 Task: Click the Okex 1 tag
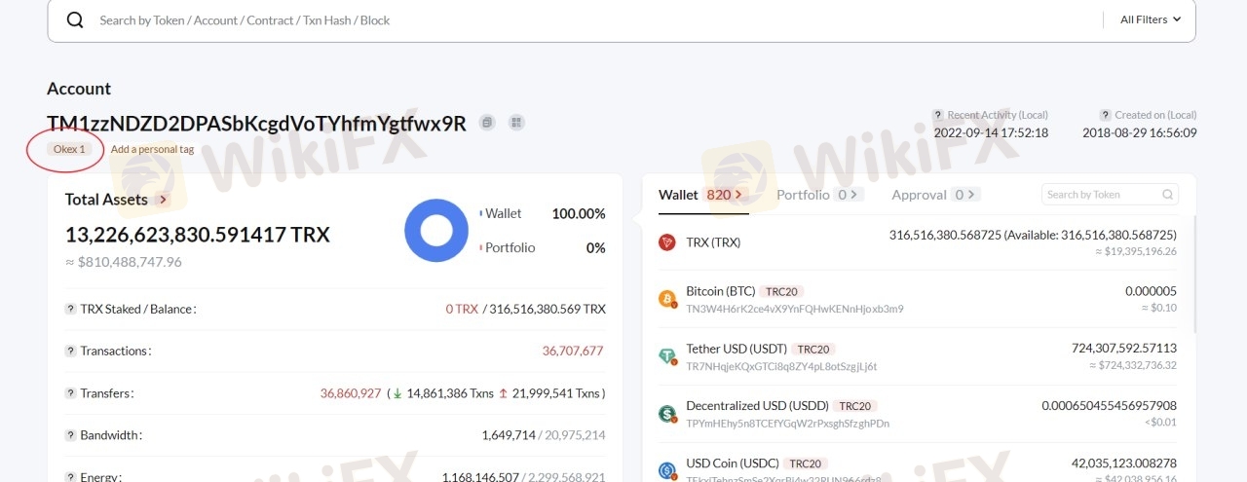click(x=70, y=150)
